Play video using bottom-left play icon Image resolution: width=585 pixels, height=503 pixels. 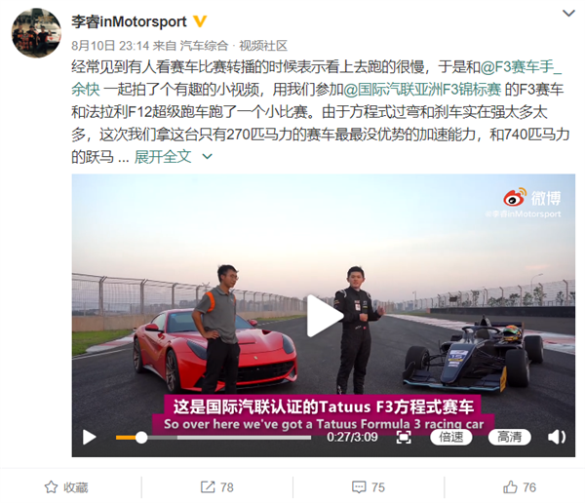click(x=89, y=438)
